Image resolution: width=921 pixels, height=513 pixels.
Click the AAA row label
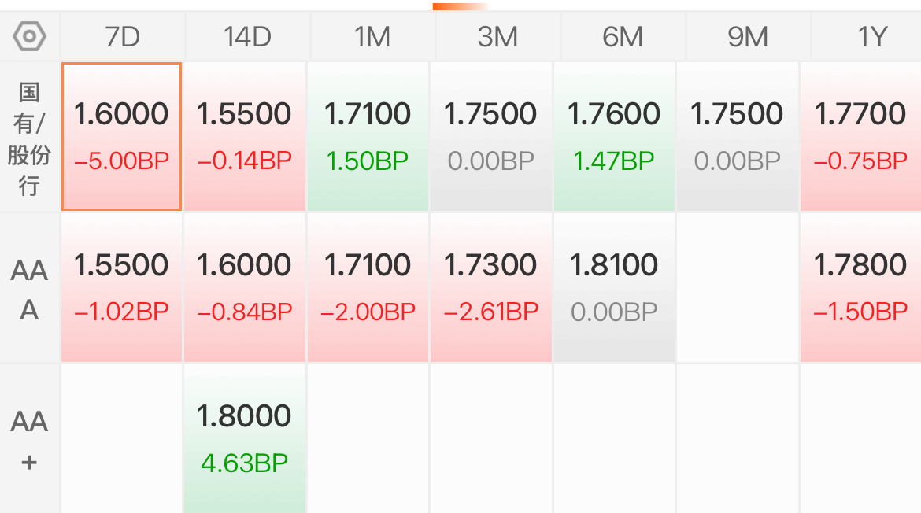coord(29,290)
